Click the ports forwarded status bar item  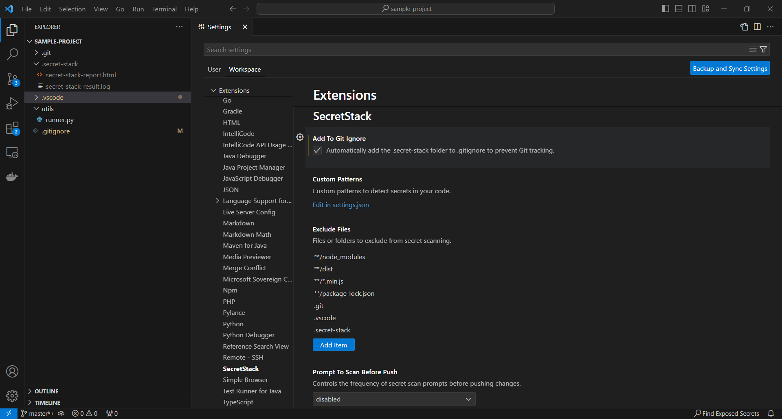click(112, 413)
